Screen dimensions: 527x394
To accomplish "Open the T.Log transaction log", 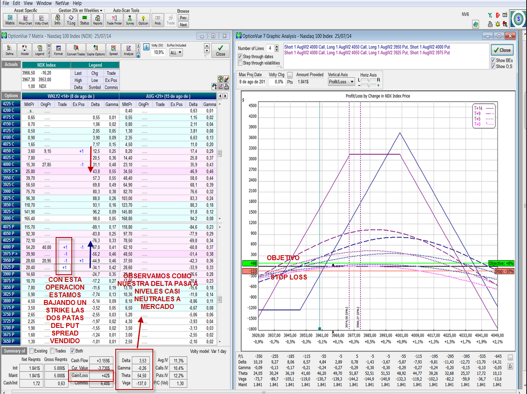I will pos(71,19).
